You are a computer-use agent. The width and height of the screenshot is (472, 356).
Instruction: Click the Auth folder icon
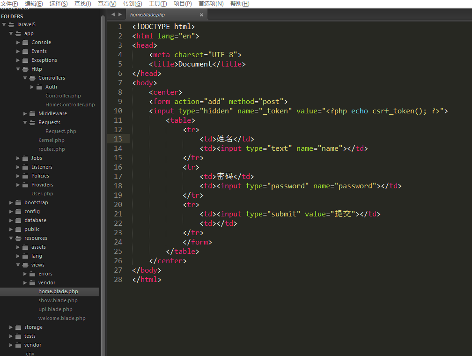tap(39, 87)
